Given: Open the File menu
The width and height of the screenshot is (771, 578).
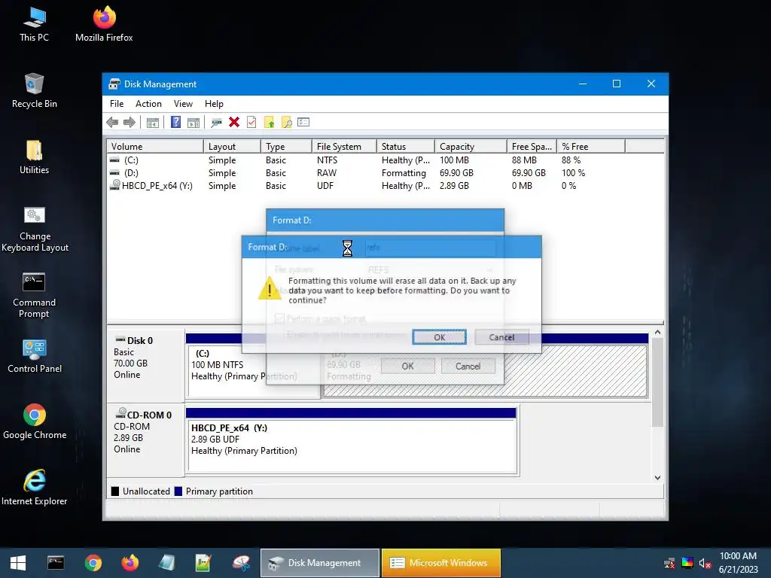Looking at the screenshot, I should [x=117, y=104].
